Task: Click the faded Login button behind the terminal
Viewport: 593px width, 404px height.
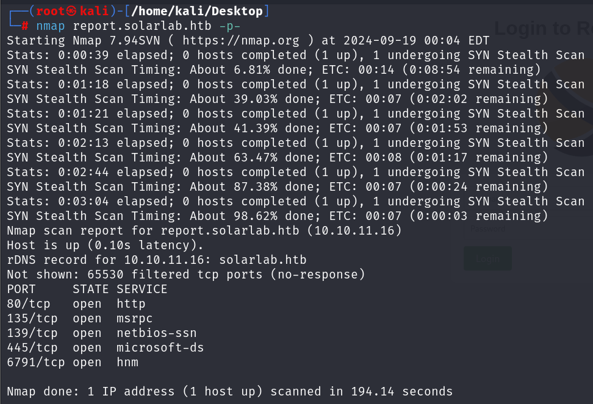Action: tap(487, 258)
